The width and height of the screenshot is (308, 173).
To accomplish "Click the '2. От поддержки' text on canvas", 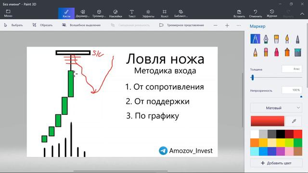I will [x=157, y=101].
